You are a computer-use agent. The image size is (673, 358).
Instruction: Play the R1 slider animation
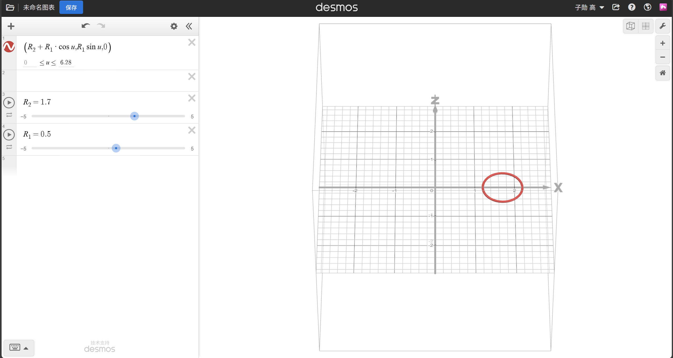coord(9,135)
